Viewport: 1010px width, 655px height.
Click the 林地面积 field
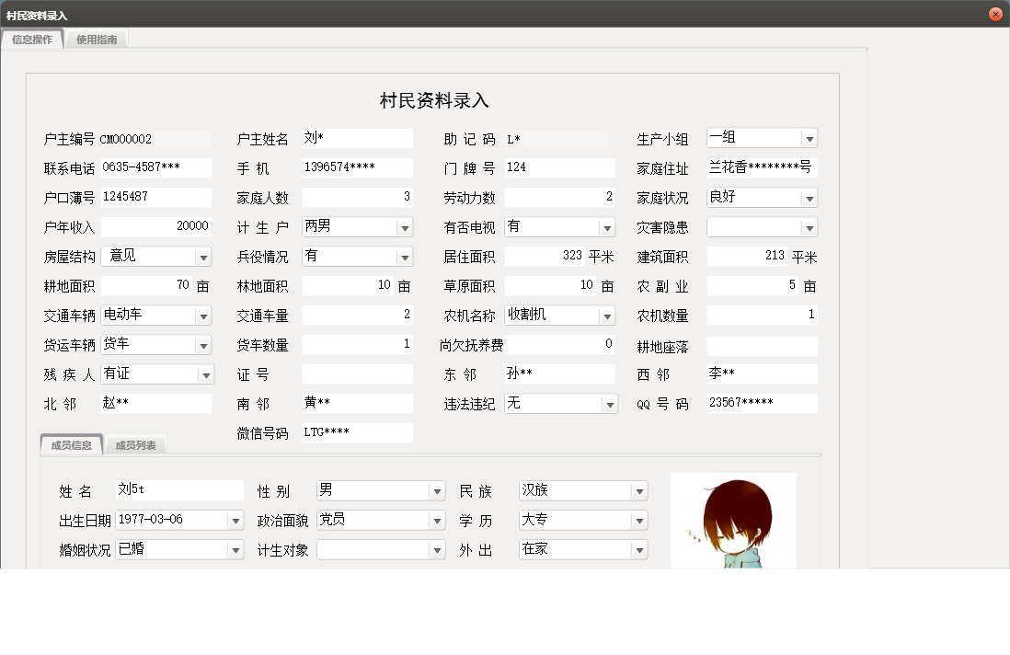tap(349, 285)
